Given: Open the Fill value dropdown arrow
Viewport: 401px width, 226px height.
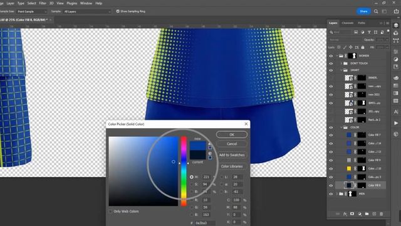Looking at the screenshot, I should tap(387, 48).
